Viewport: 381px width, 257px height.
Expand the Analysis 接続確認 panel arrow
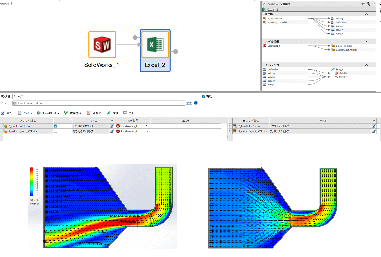(264, 4)
